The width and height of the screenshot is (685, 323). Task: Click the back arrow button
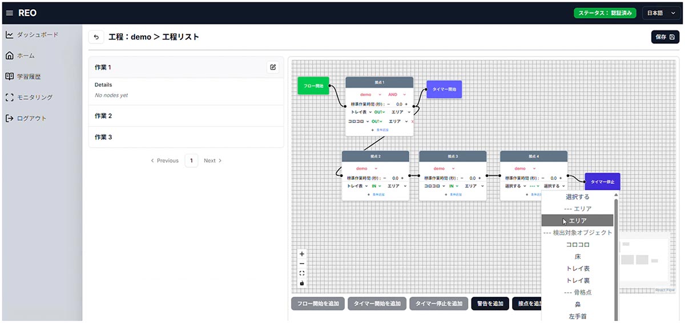tap(96, 37)
